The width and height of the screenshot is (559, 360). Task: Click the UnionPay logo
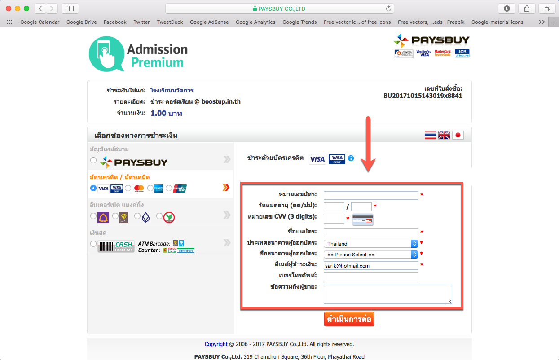pos(180,189)
